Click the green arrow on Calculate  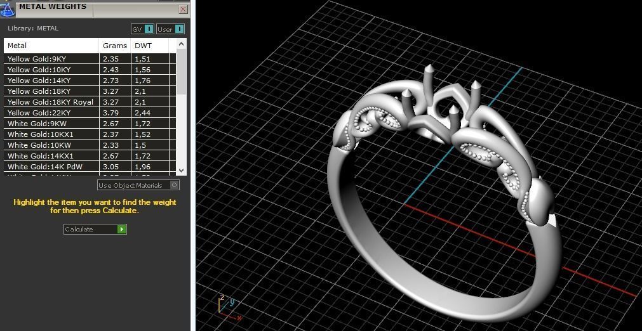(121, 230)
